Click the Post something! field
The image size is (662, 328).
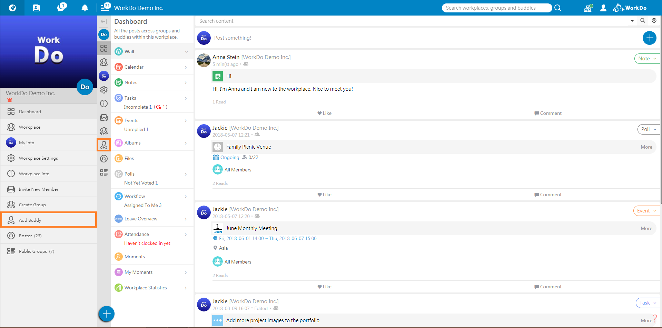[x=426, y=38]
